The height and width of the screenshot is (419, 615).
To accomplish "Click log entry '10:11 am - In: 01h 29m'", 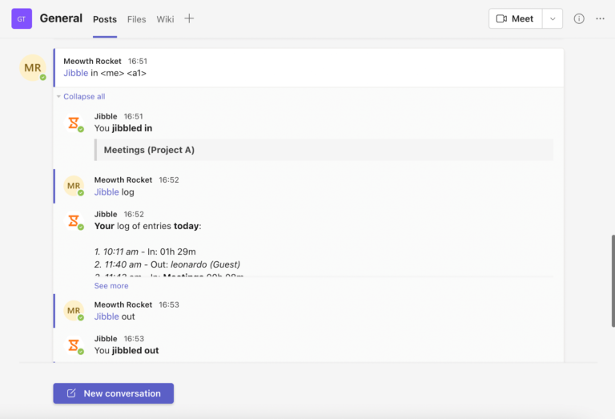I will tap(145, 252).
